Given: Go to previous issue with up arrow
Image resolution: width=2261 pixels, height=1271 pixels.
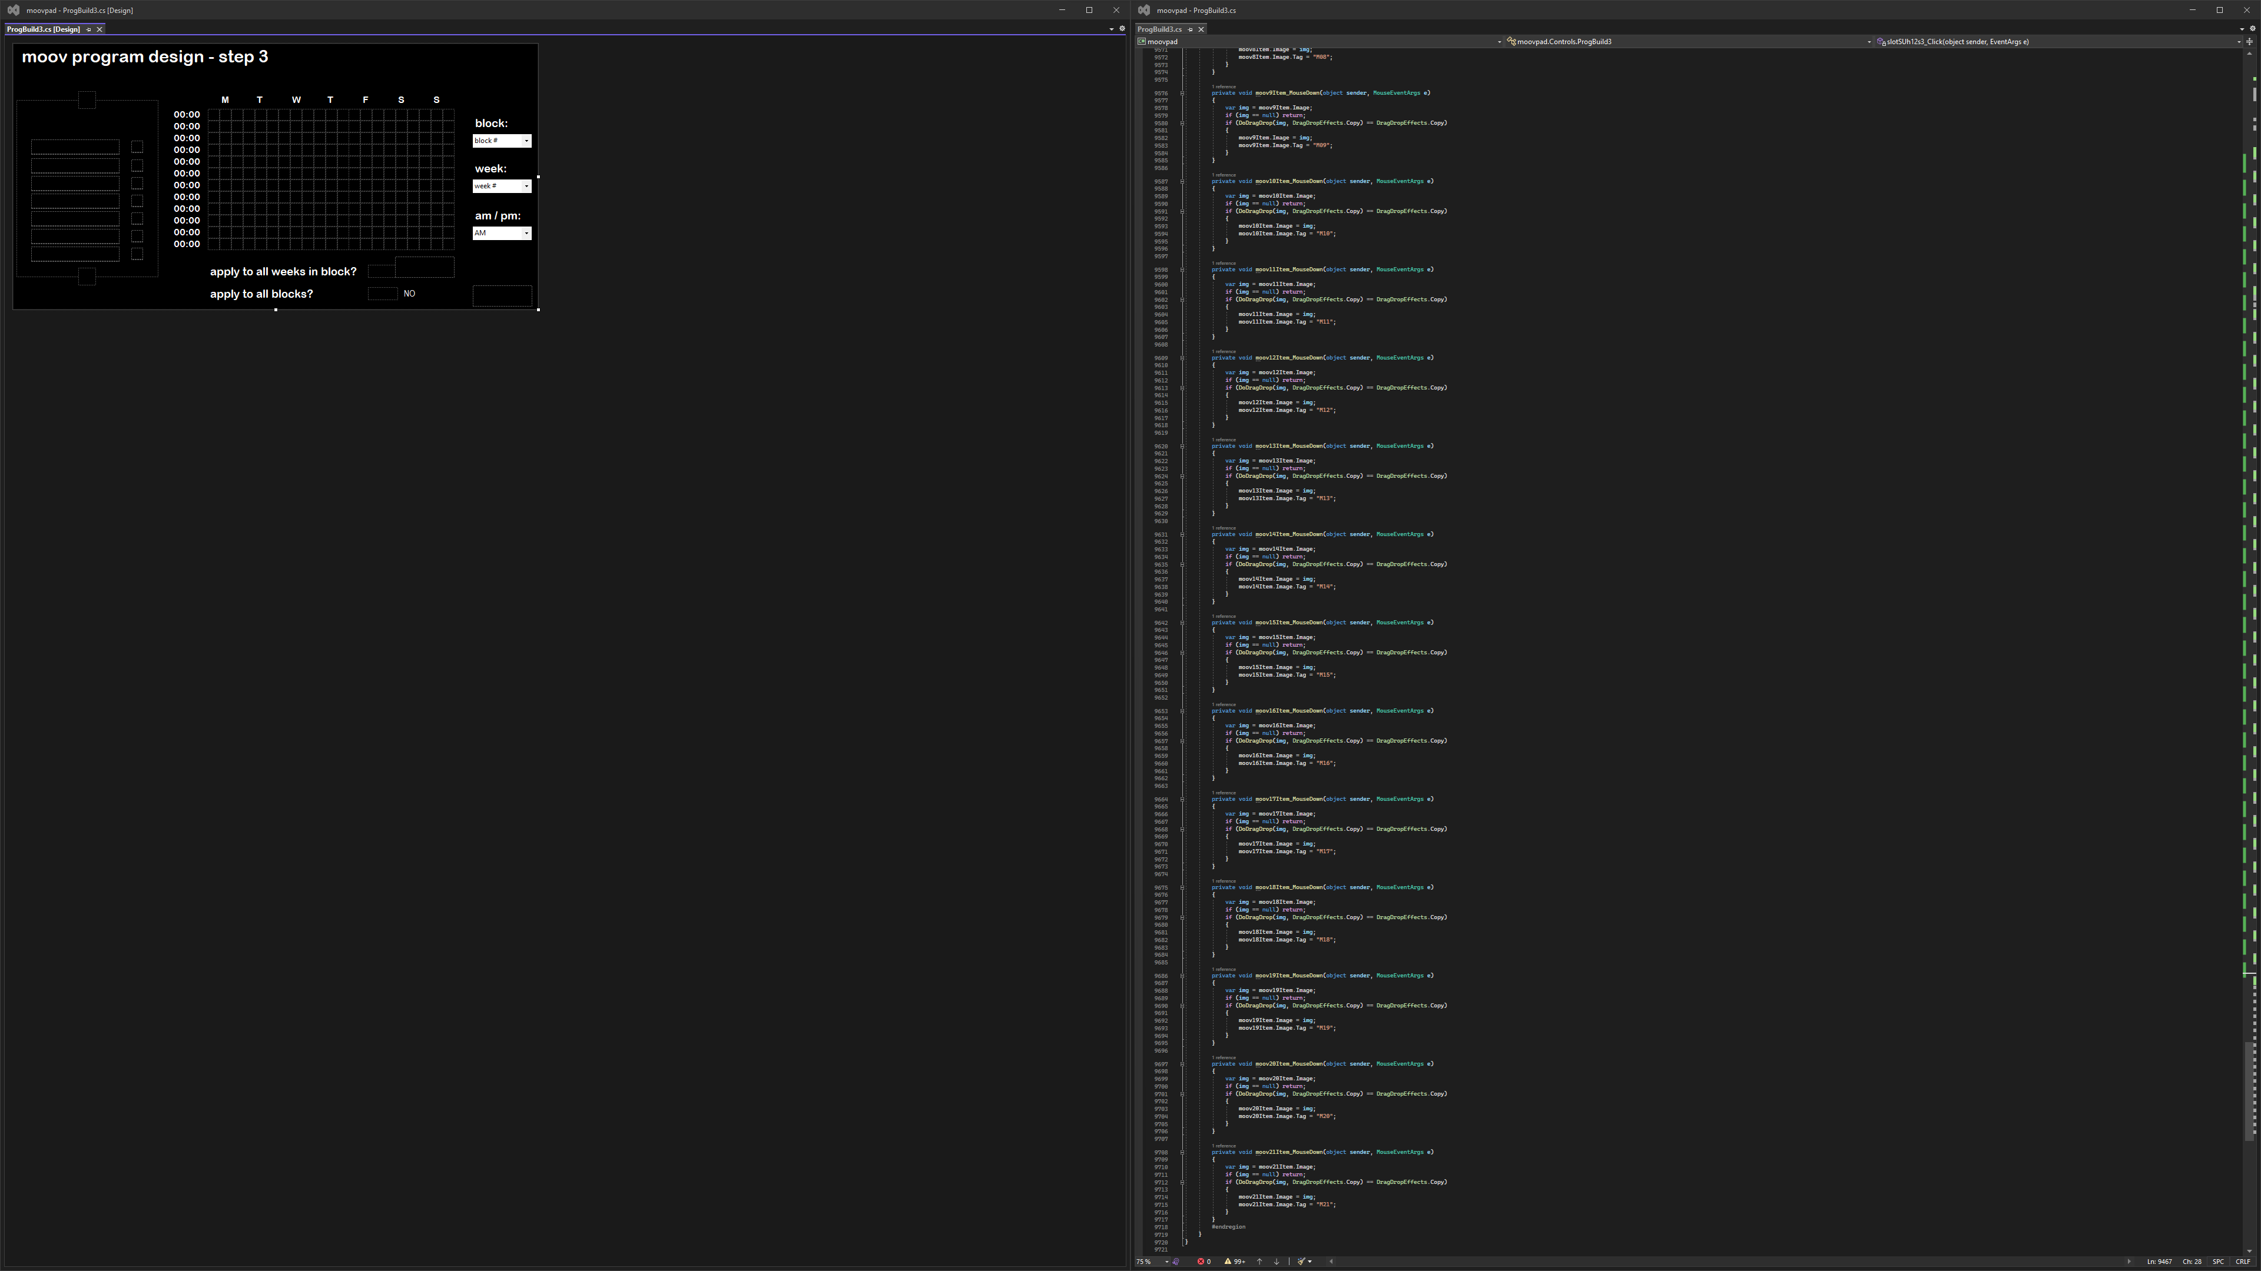Looking at the screenshot, I should pos(1259,1262).
